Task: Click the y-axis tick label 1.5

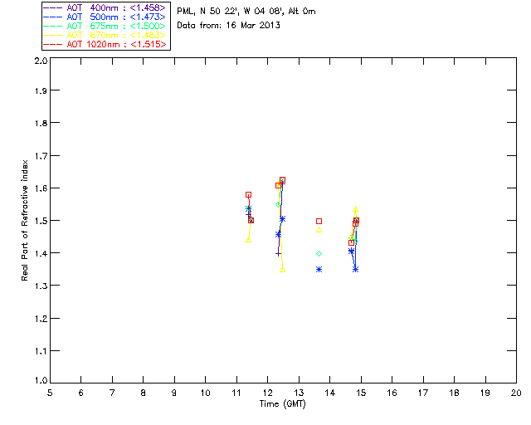Action: [41, 221]
